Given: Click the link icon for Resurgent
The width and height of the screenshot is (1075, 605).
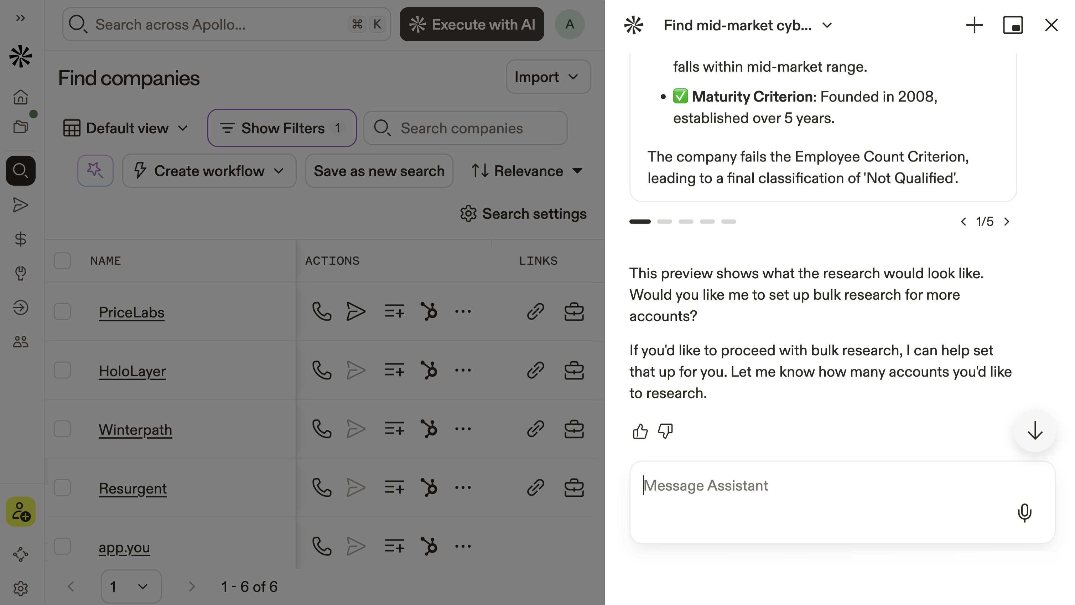Looking at the screenshot, I should [535, 488].
